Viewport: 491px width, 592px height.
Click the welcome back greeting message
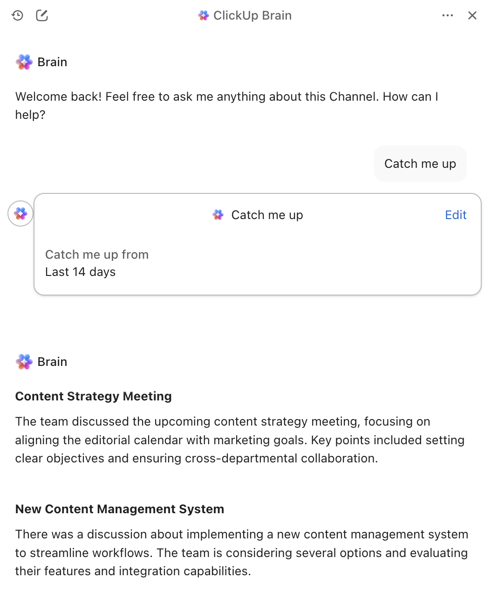pyautogui.click(x=226, y=105)
